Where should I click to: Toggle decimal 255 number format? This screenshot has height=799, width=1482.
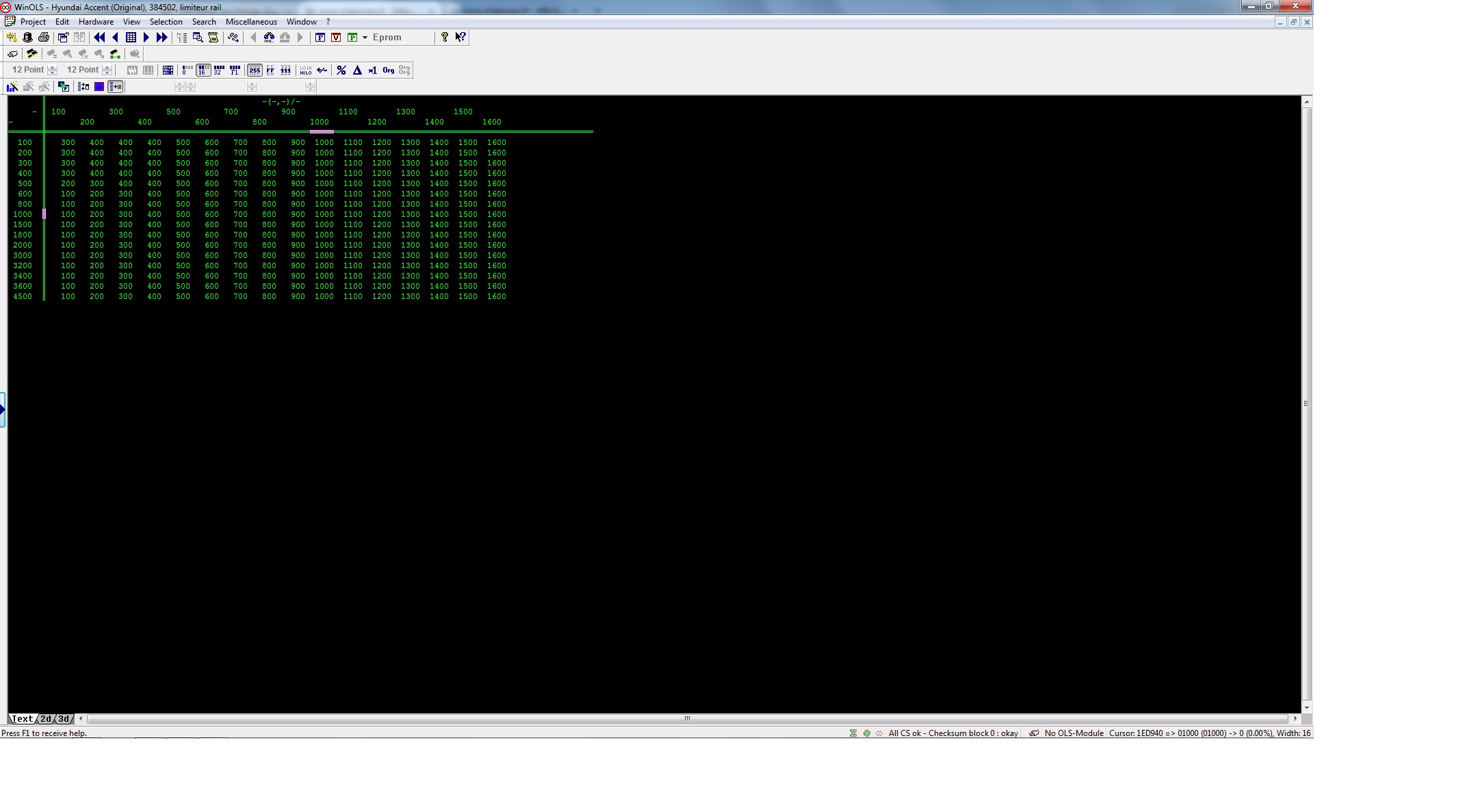pos(255,70)
